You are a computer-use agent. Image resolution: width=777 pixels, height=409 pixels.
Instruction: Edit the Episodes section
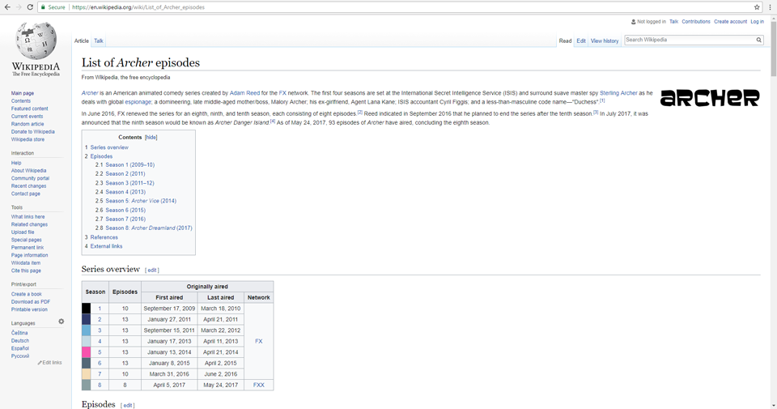pyautogui.click(x=127, y=406)
